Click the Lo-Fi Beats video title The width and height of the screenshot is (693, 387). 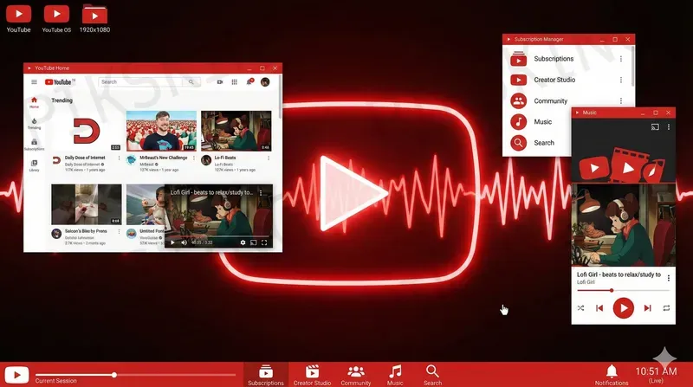tap(225, 158)
